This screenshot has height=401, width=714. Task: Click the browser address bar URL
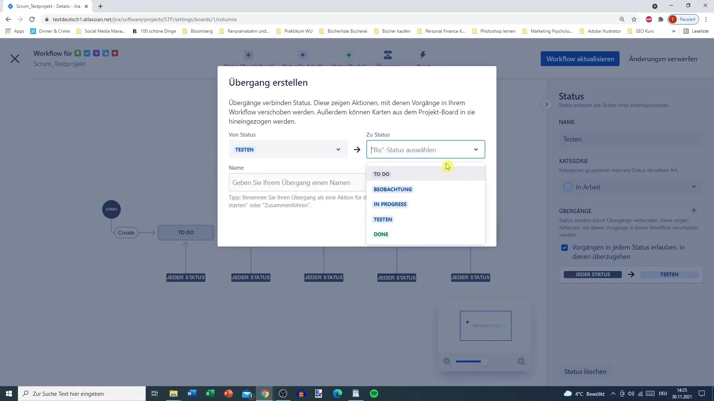[145, 19]
